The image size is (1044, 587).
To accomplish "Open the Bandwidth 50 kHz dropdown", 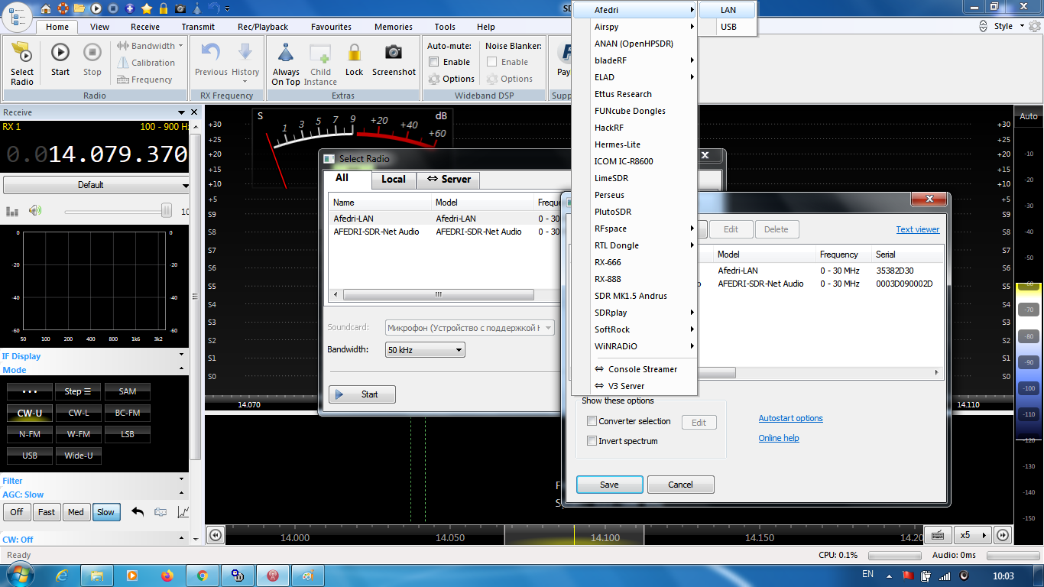I will (x=425, y=350).
